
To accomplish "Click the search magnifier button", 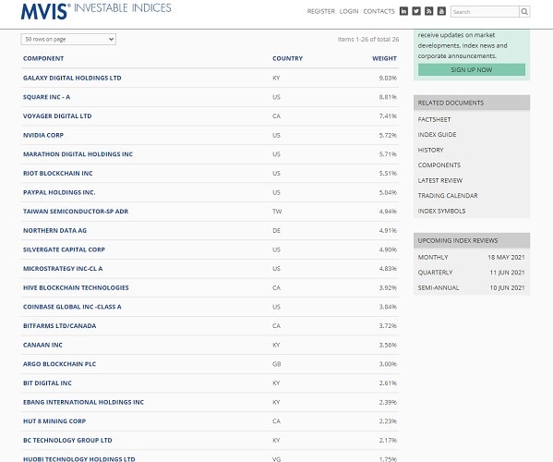I will pyautogui.click(x=524, y=12).
